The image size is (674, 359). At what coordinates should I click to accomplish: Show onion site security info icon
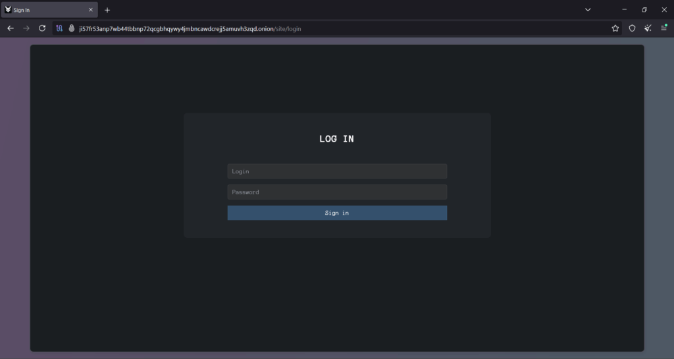71,28
